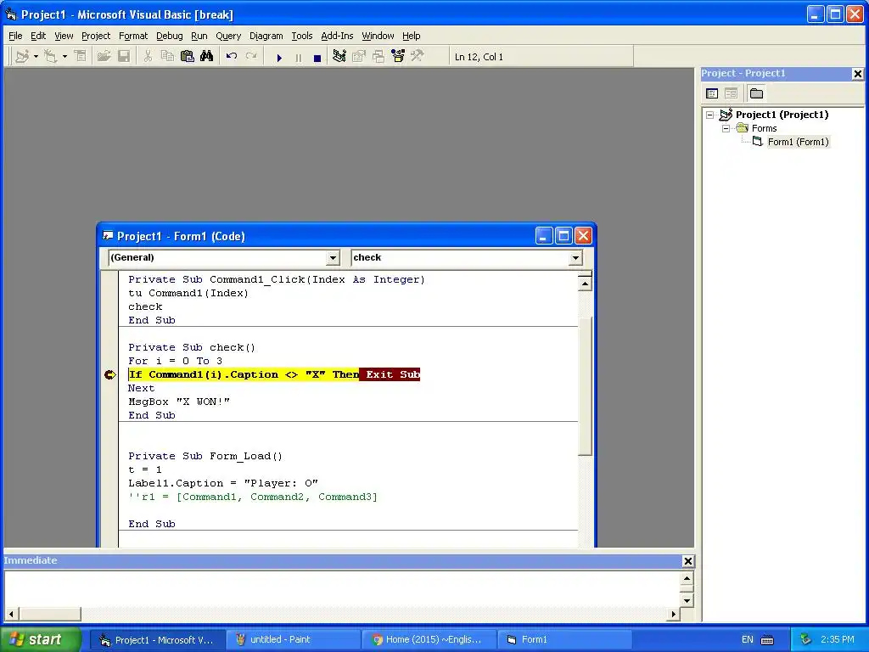Click View Code icon in Project panel
The image size is (869, 652).
point(712,93)
